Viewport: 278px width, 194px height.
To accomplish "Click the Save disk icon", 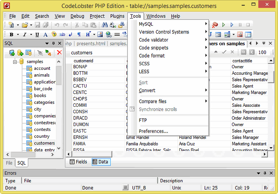I will 37,25.
